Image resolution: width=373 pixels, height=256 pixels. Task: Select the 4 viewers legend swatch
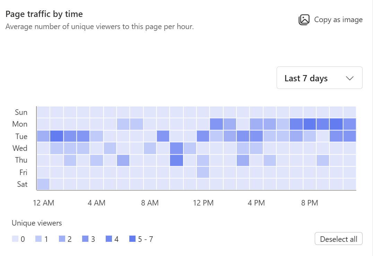point(109,239)
